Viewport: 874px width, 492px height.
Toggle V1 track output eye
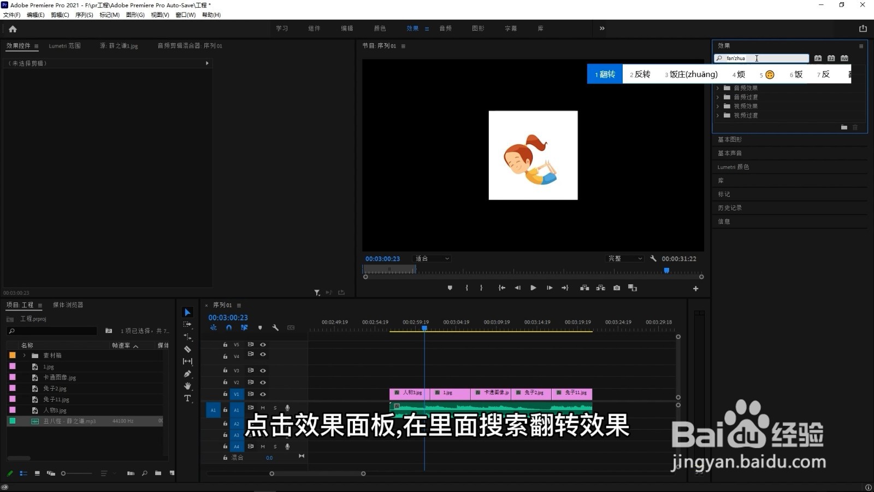coord(263,394)
